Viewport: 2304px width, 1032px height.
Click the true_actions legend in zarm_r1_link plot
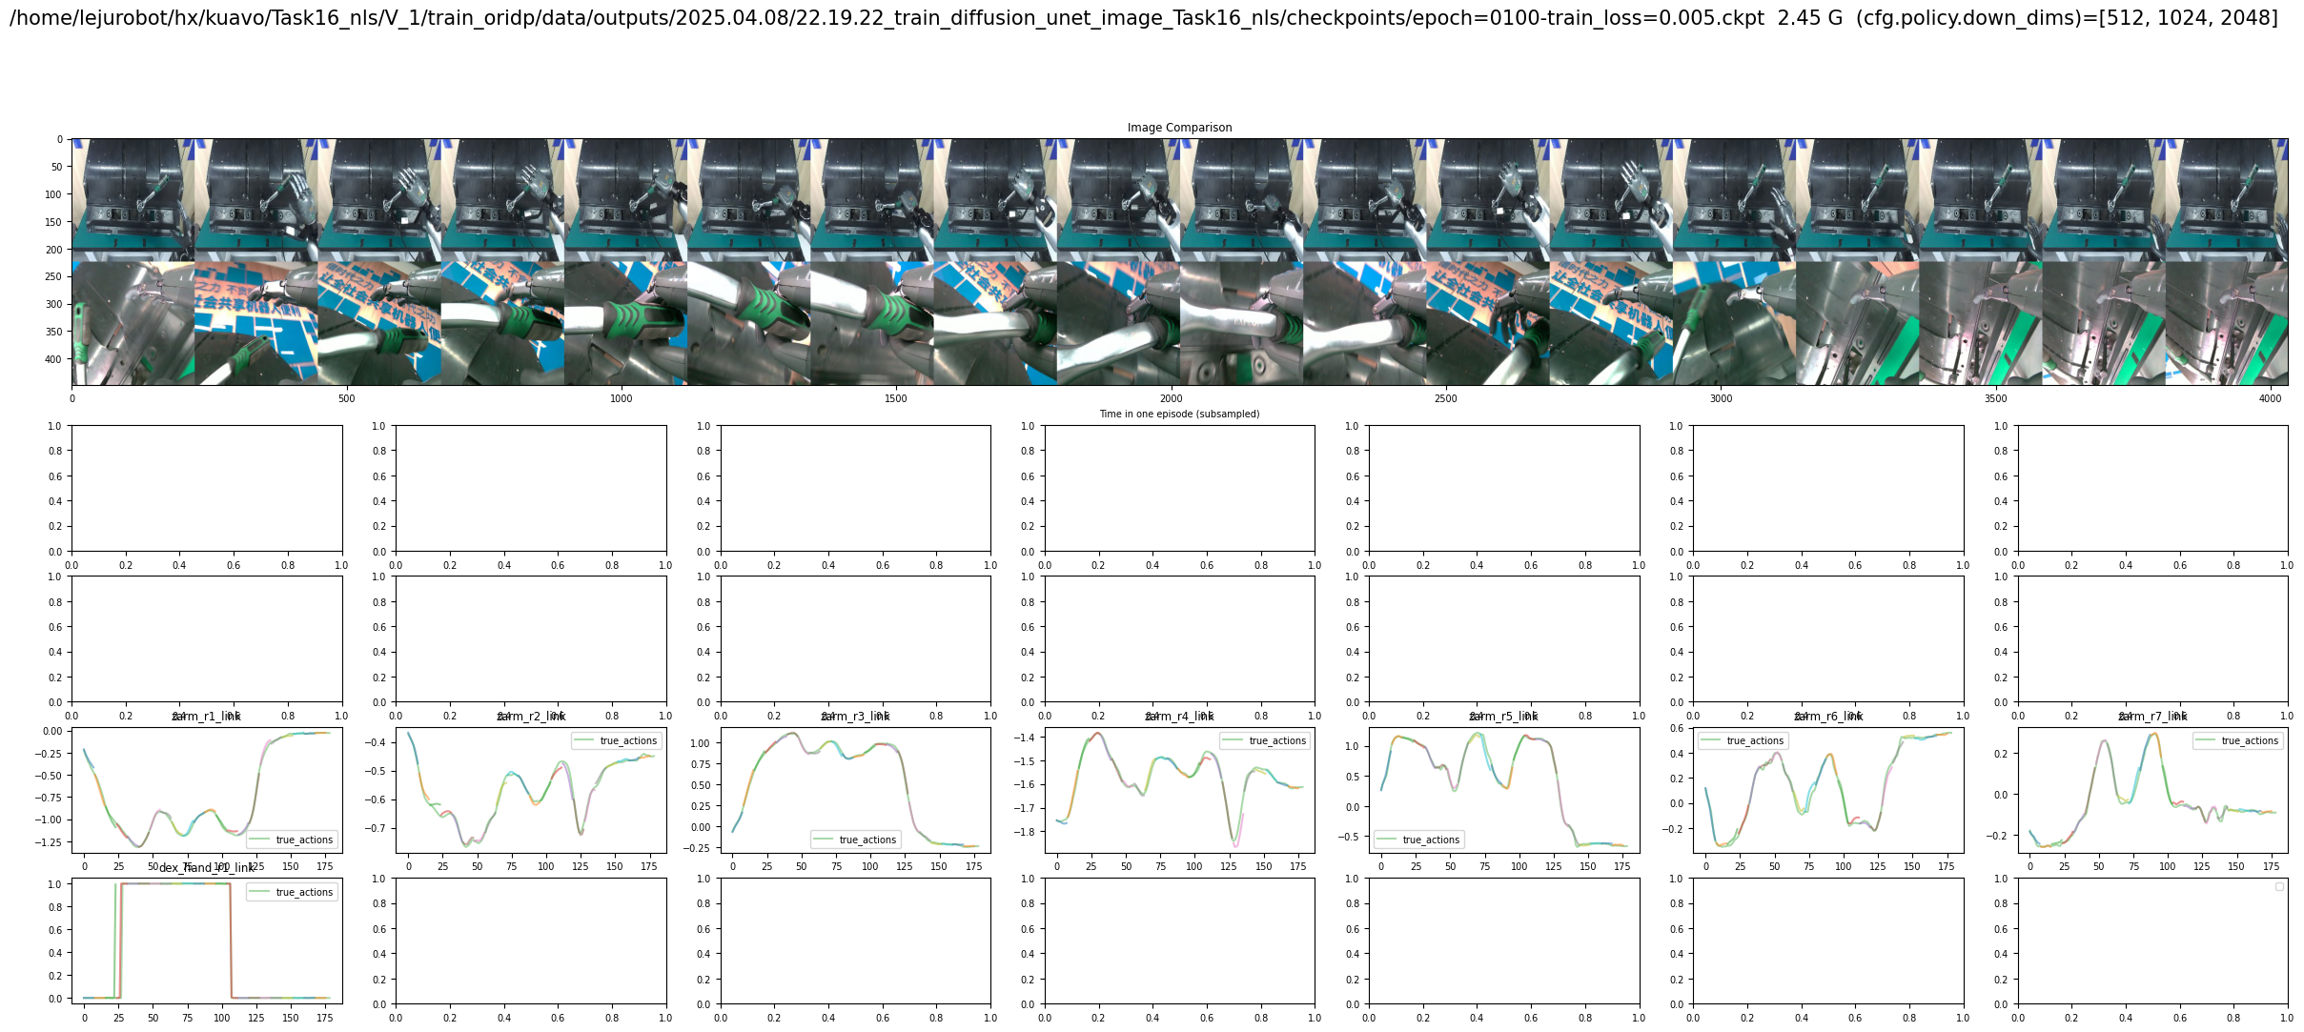[x=291, y=840]
